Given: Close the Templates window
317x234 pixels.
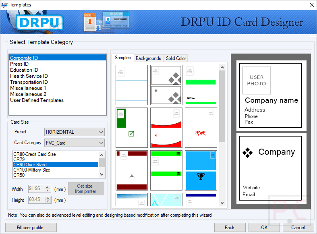Looking at the screenshot, I should point(311,5).
